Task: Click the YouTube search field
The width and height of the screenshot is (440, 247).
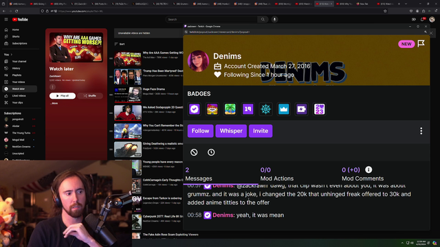Action: [x=211, y=19]
